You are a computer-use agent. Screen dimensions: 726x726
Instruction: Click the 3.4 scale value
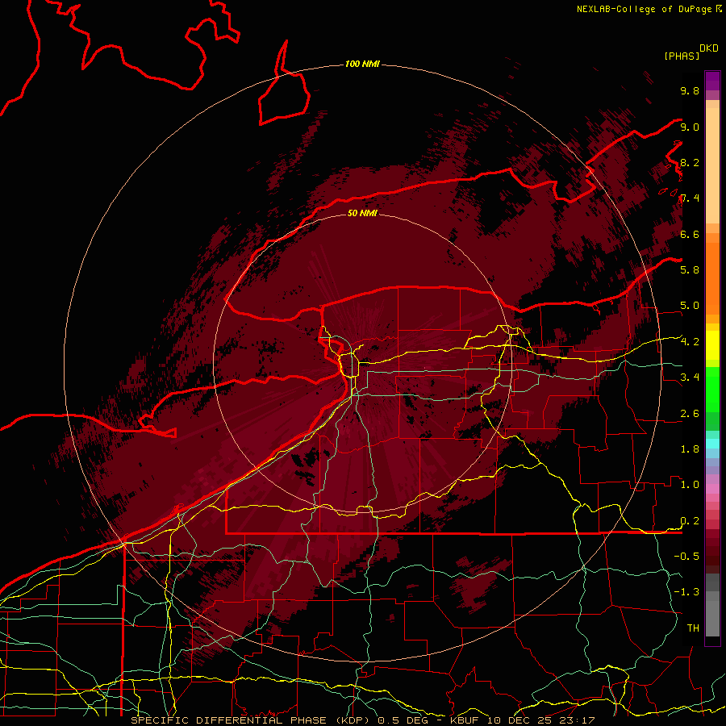(x=690, y=377)
